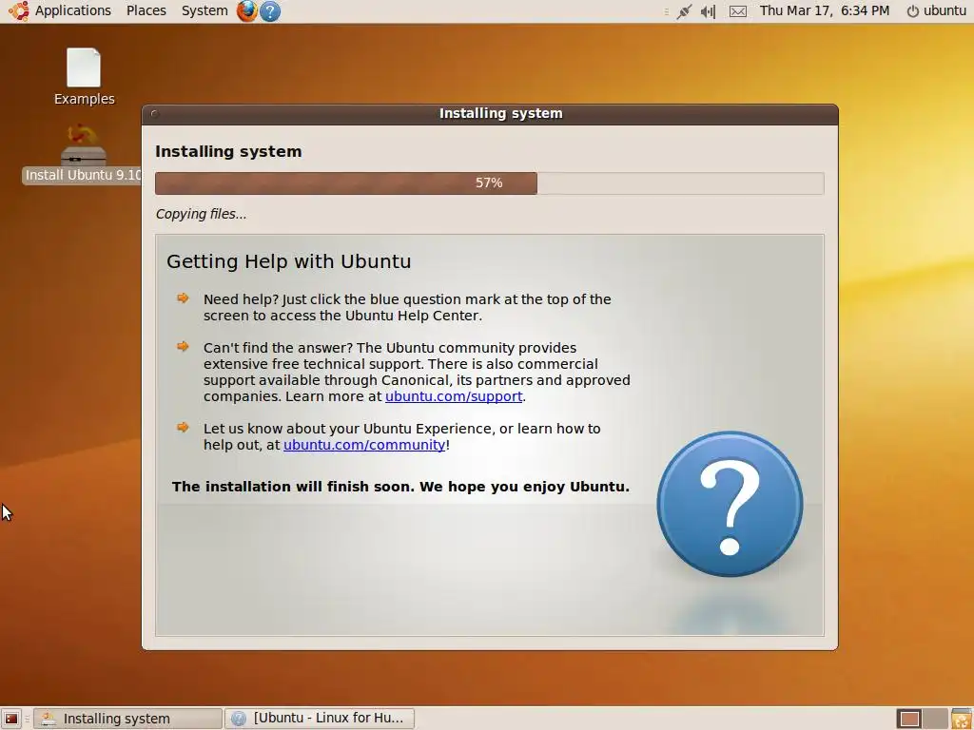Open the Trash icon in bottom panel
974x730 pixels.
[x=961, y=719]
